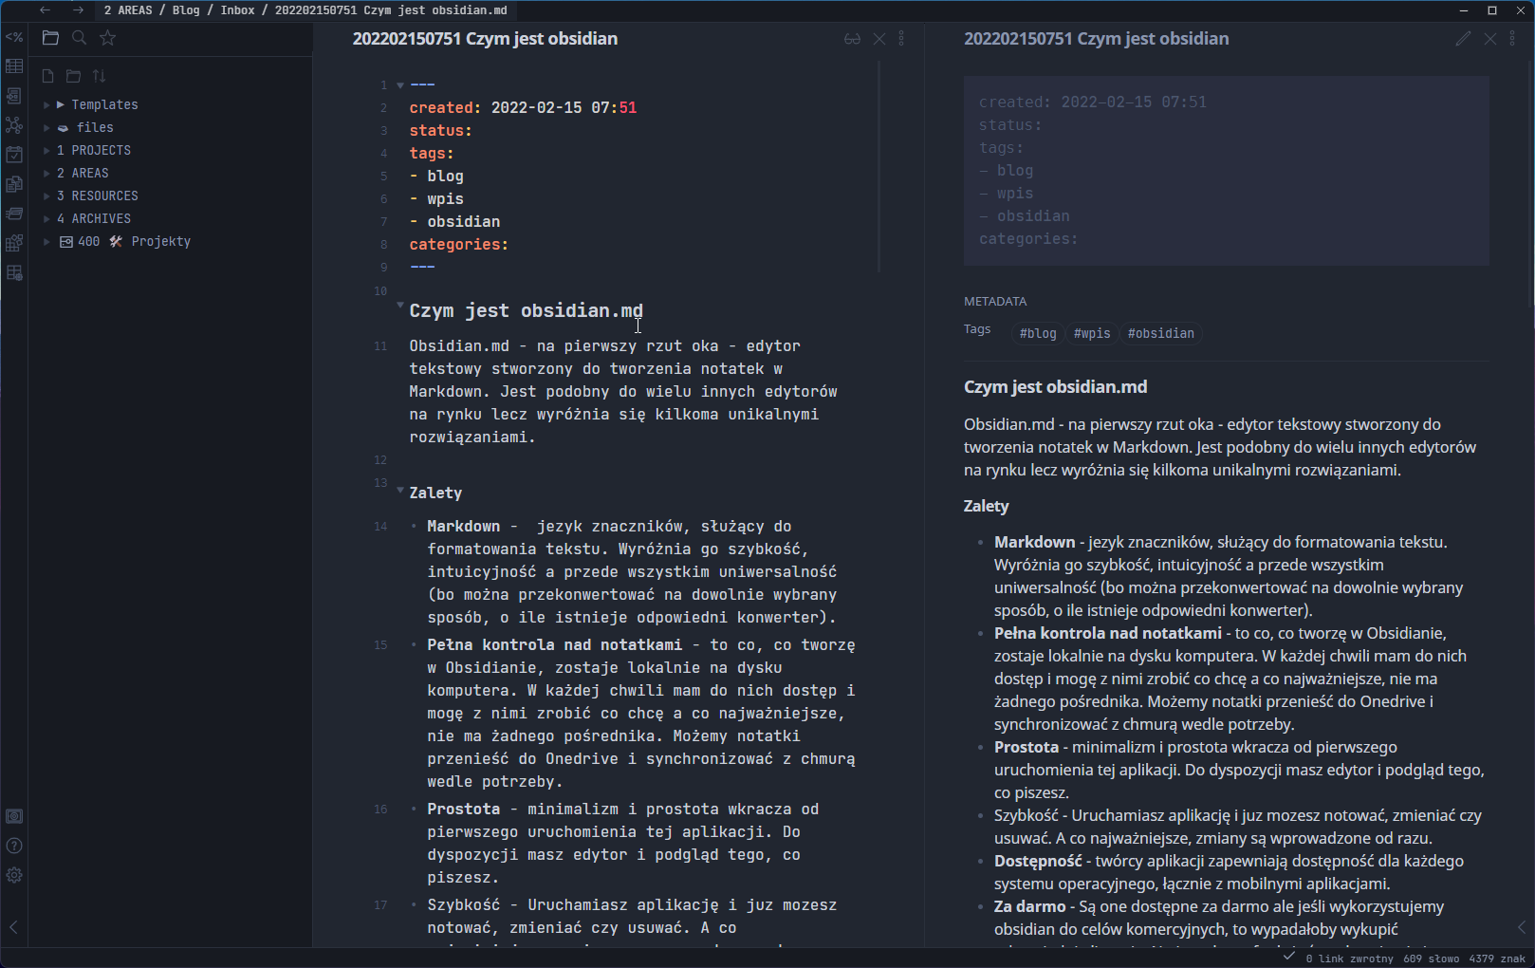
Task: Switch the preview pane to edit mode (pencil)
Action: (x=1464, y=39)
